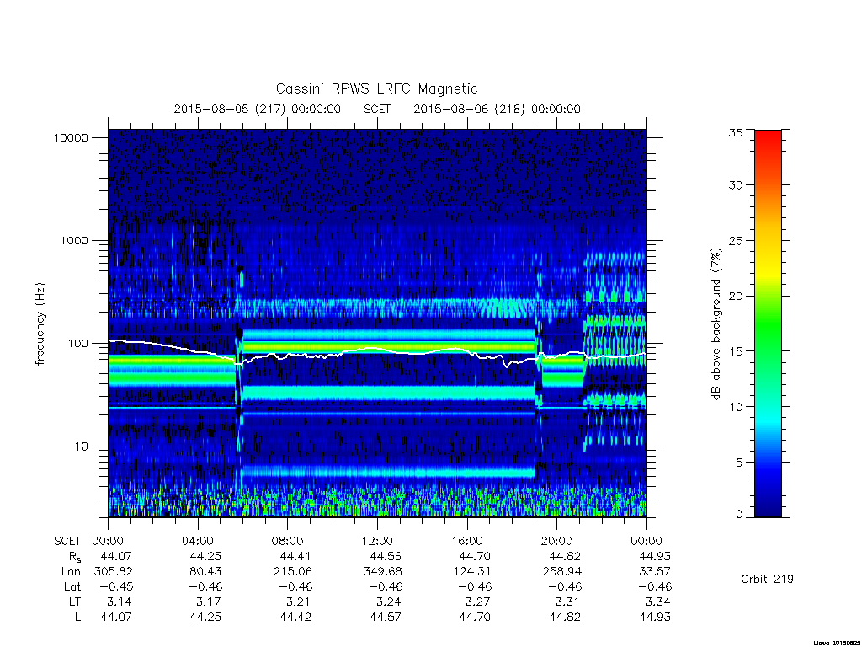
Task: Click the 08:00 time tick label
Action: click(x=287, y=541)
